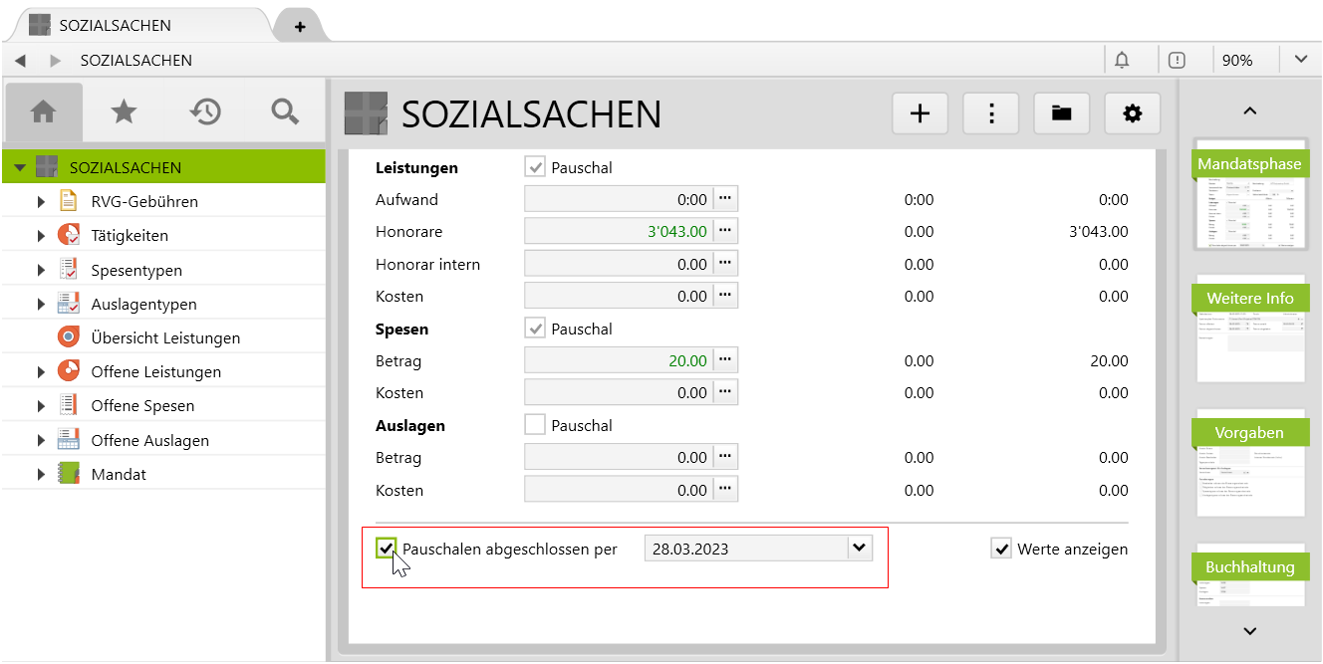This screenshot has width=1323, height=664.
Task: Select the Übersicht Leistungen tree item
Action: coord(164,338)
